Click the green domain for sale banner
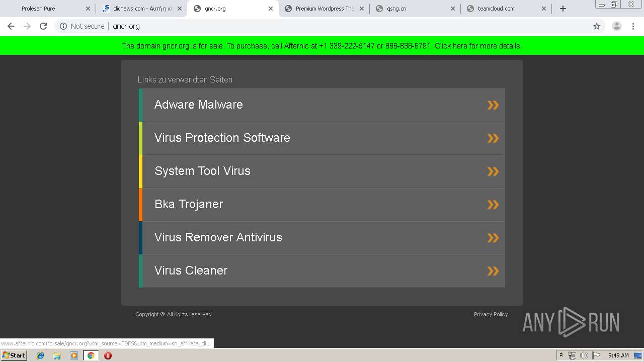644x362 pixels. (x=322, y=46)
